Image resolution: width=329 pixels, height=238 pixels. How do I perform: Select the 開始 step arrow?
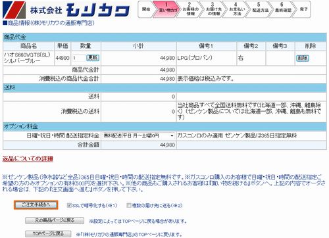point(146,9)
